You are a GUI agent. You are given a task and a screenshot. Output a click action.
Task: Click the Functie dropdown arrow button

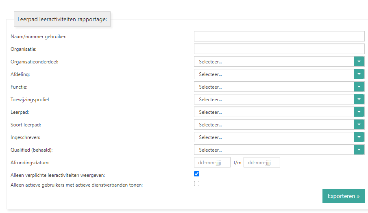coord(359,87)
